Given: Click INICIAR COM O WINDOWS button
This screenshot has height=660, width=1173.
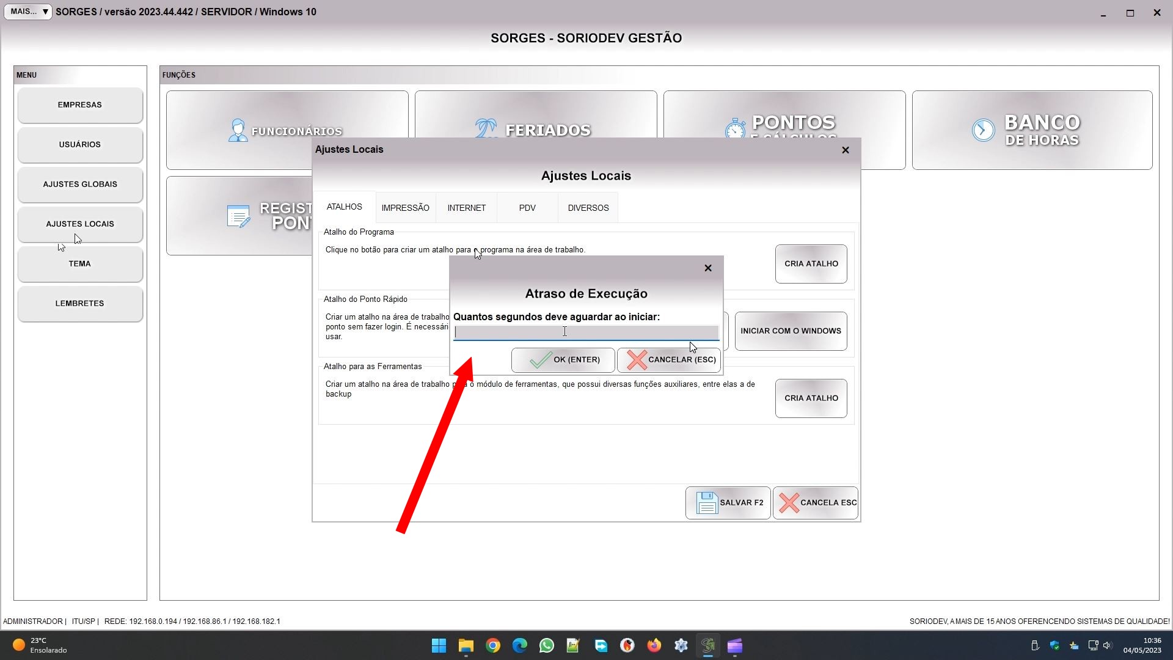Looking at the screenshot, I should (x=791, y=331).
